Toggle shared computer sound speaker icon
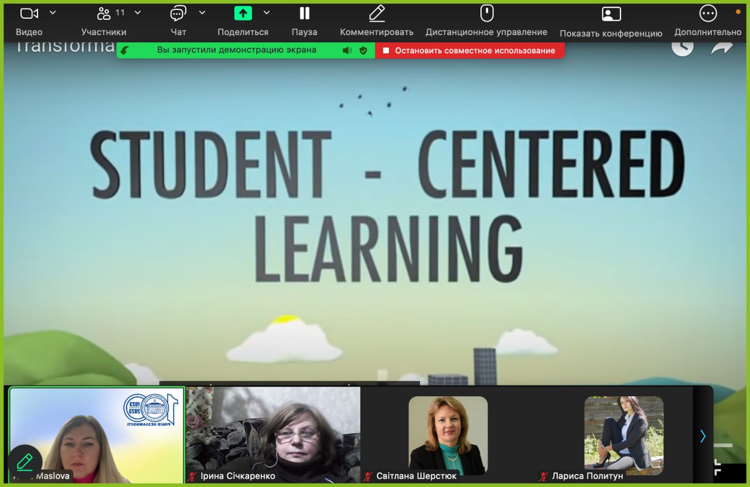This screenshot has width=750, height=487. point(347,50)
